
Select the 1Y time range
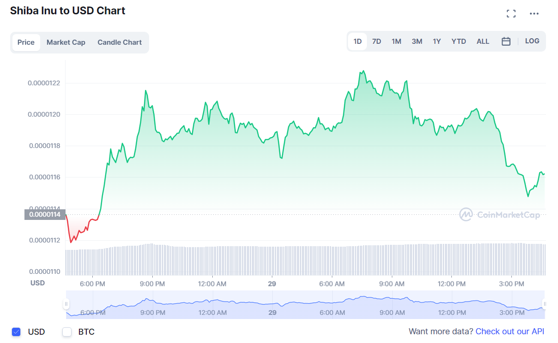click(x=437, y=41)
